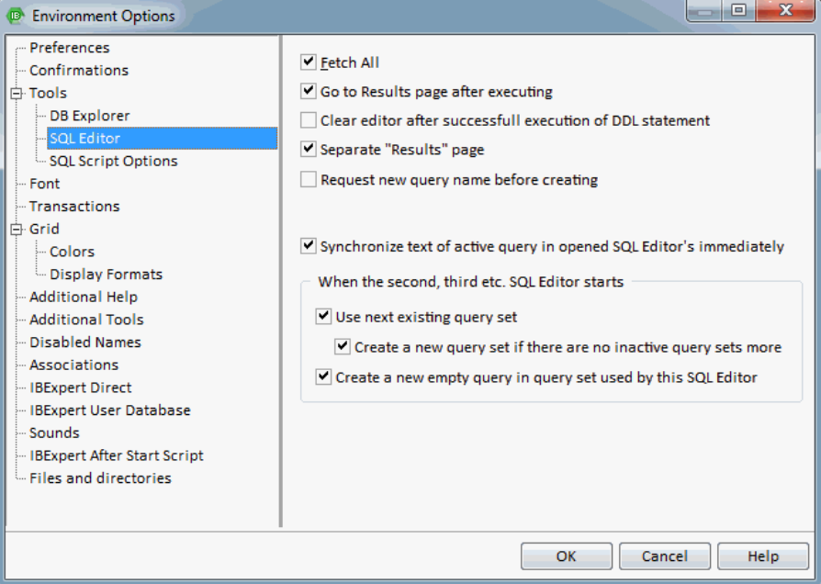This screenshot has height=584, width=821.
Task: Select the Font options item
Action: (x=44, y=184)
